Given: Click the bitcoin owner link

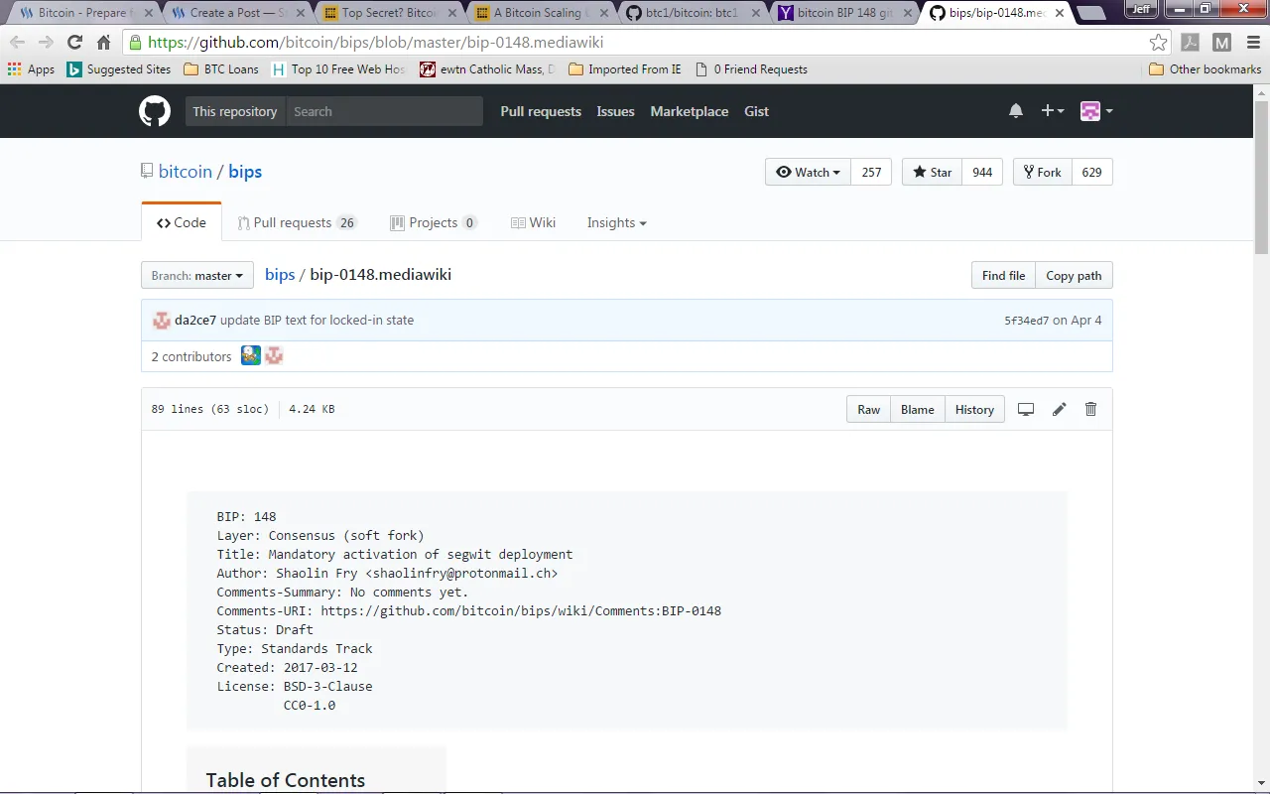Looking at the screenshot, I should point(186,172).
